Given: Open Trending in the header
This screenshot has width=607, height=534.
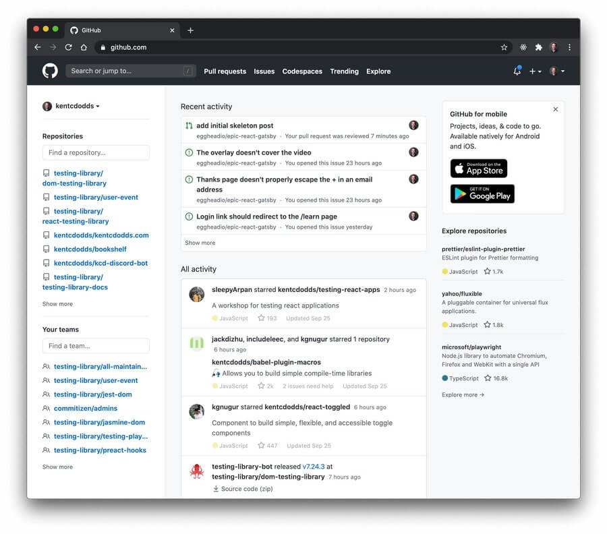Looking at the screenshot, I should click(x=345, y=71).
